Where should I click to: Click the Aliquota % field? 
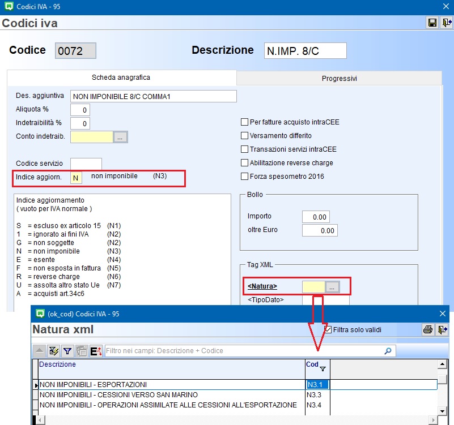80,110
